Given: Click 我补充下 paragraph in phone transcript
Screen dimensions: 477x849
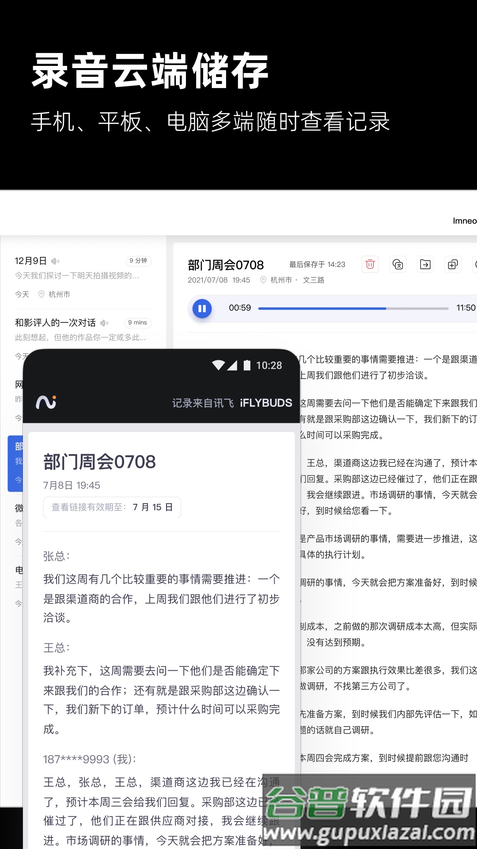Looking at the screenshot, I should tap(162, 700).
